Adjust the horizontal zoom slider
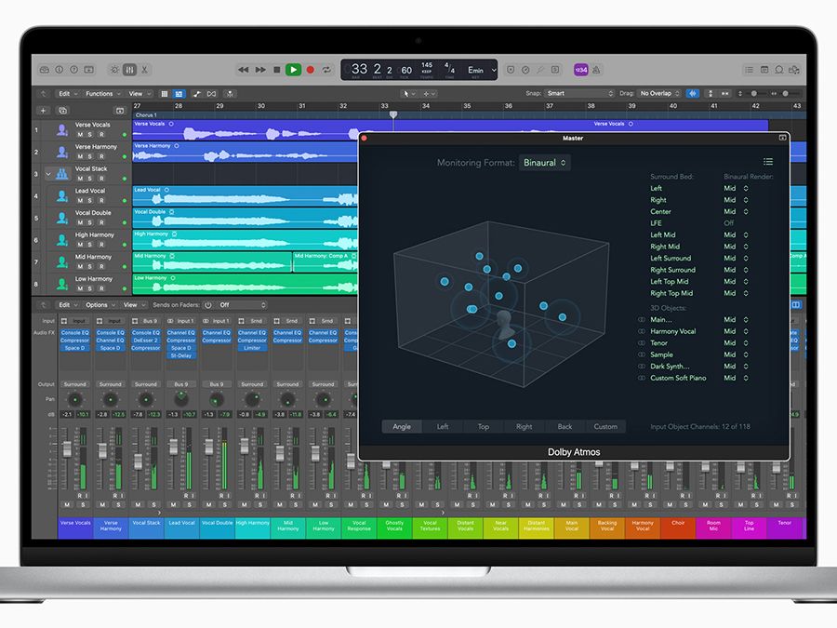Viewport: 837px width, 628px height. (x=784, y=93)
